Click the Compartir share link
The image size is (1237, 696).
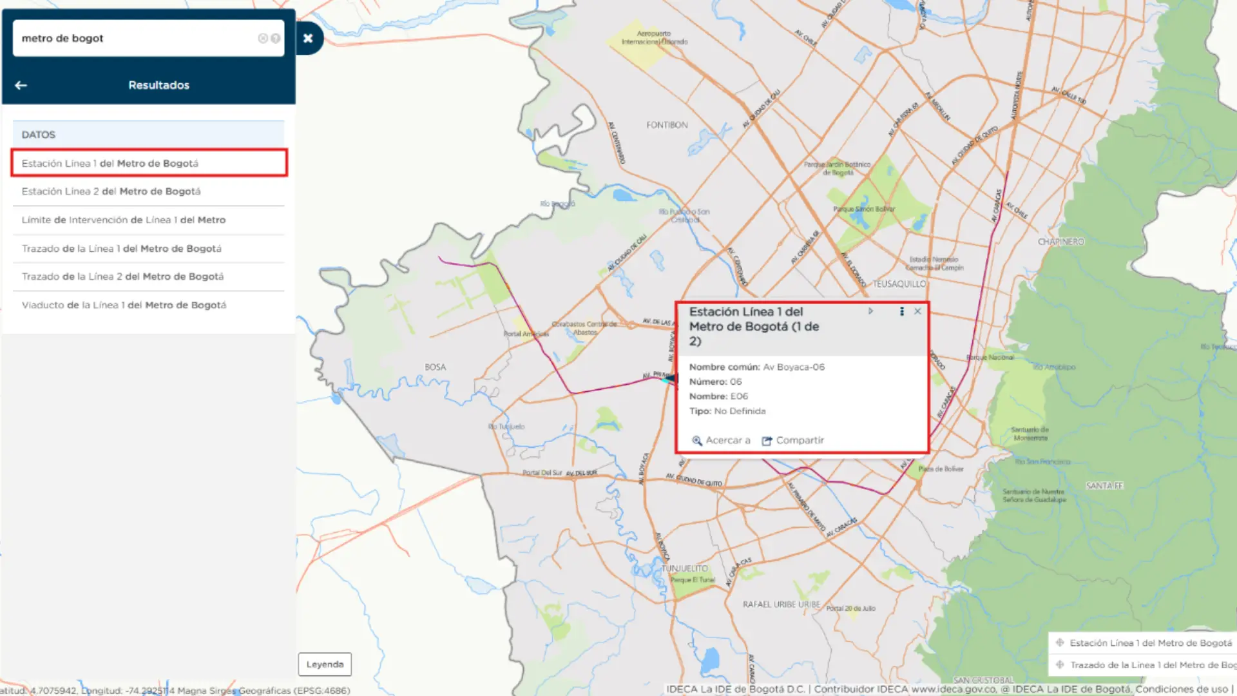(x=793, y=440)
